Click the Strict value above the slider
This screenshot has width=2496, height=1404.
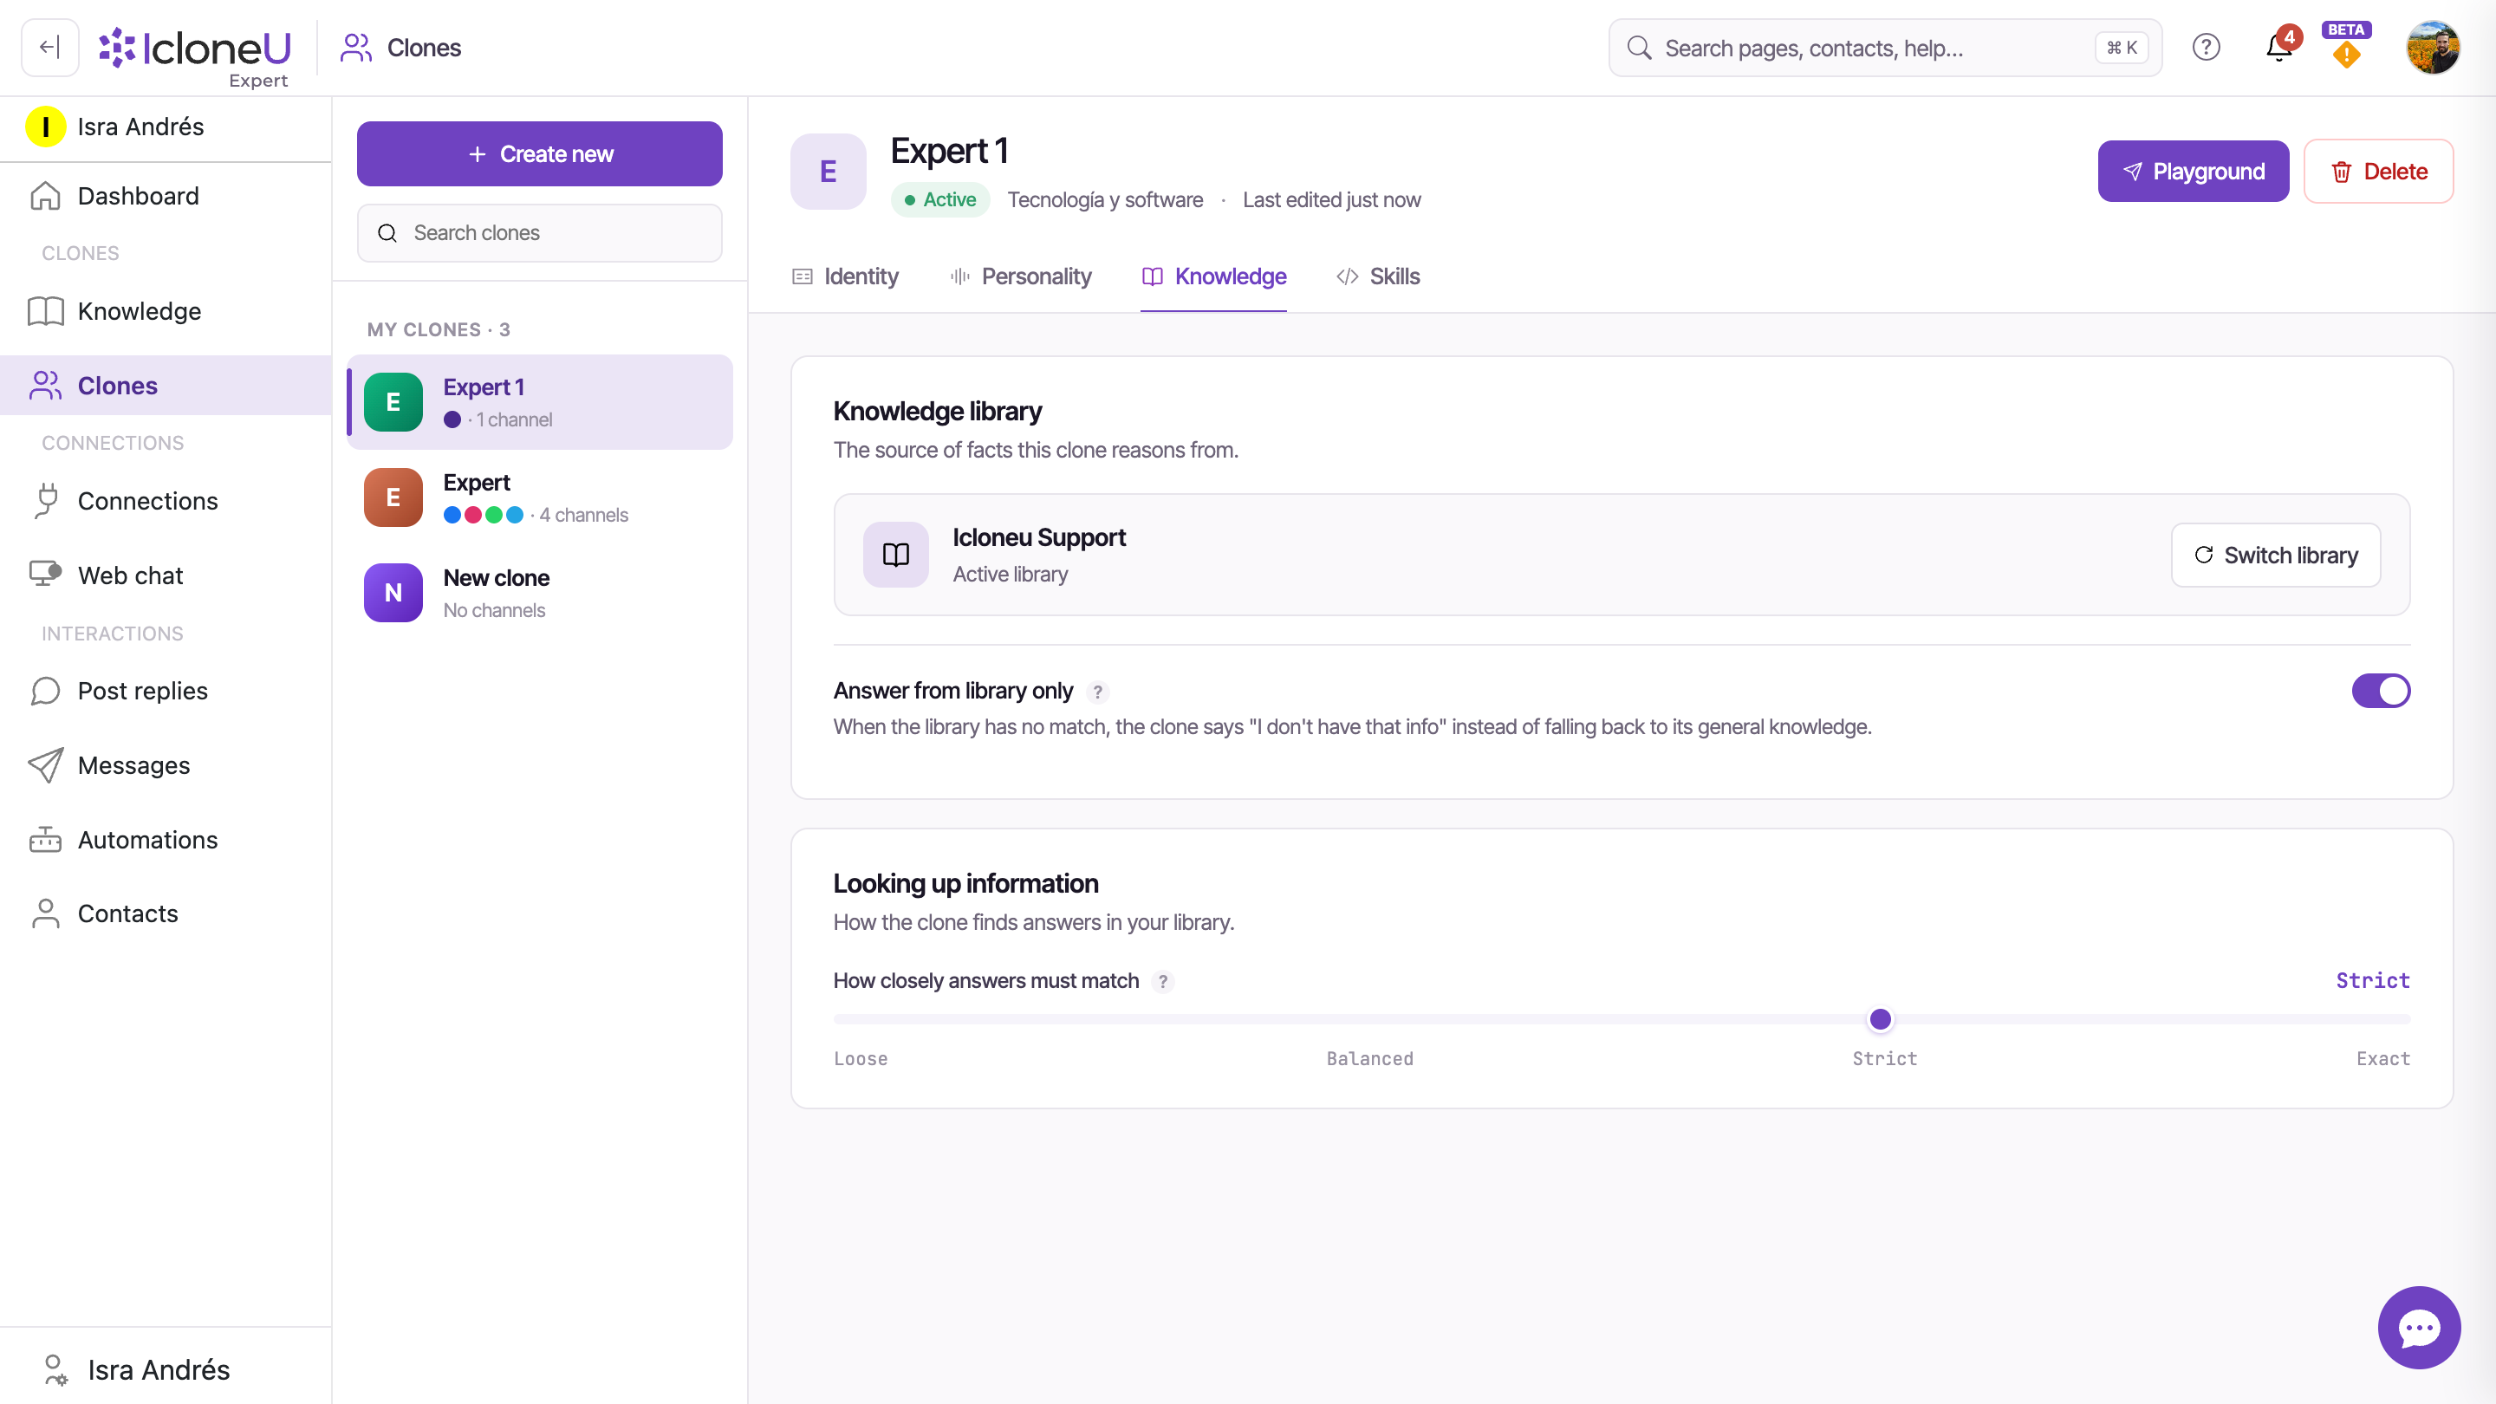[x=2373, y=980]
